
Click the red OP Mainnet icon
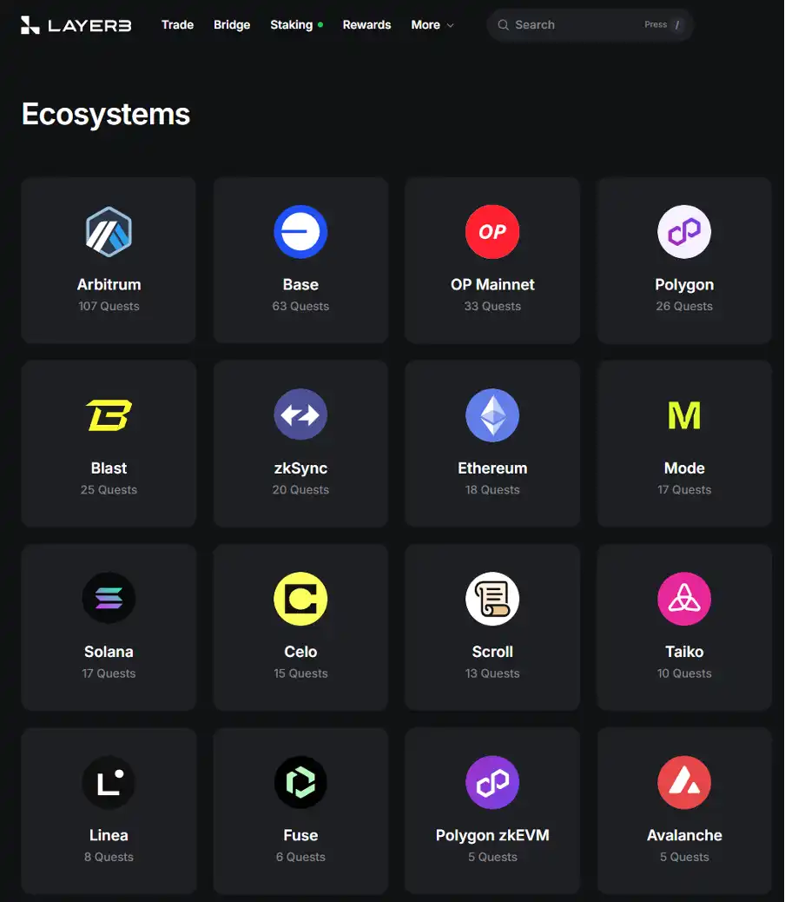pos(492,232)
